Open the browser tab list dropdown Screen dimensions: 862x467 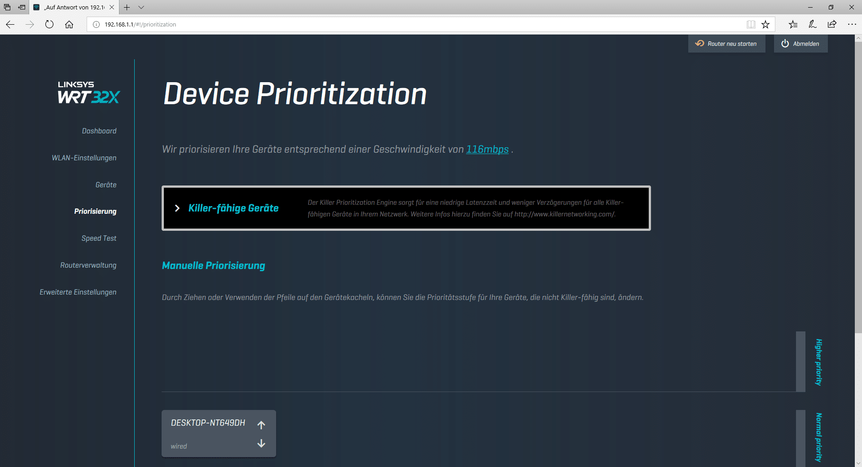pyautogui.click(x=141, y=7)
